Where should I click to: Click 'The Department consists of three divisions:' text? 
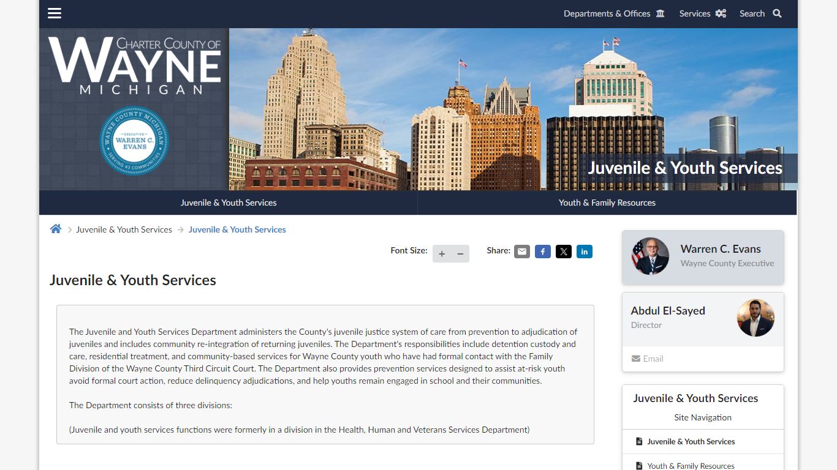tap(151, 405)
